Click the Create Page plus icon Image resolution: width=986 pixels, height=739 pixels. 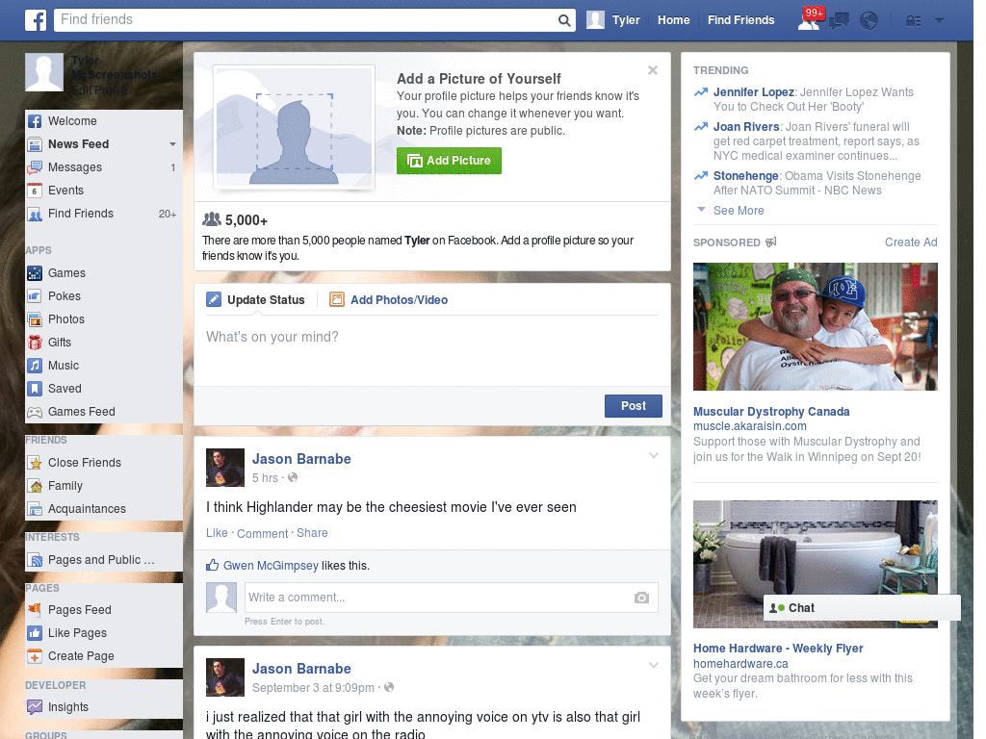coord(35,656)
